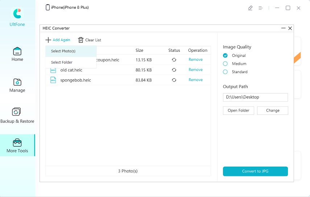Remove spongebob.heic from the list
Screen dimensions: 310x197
point(195,80)
